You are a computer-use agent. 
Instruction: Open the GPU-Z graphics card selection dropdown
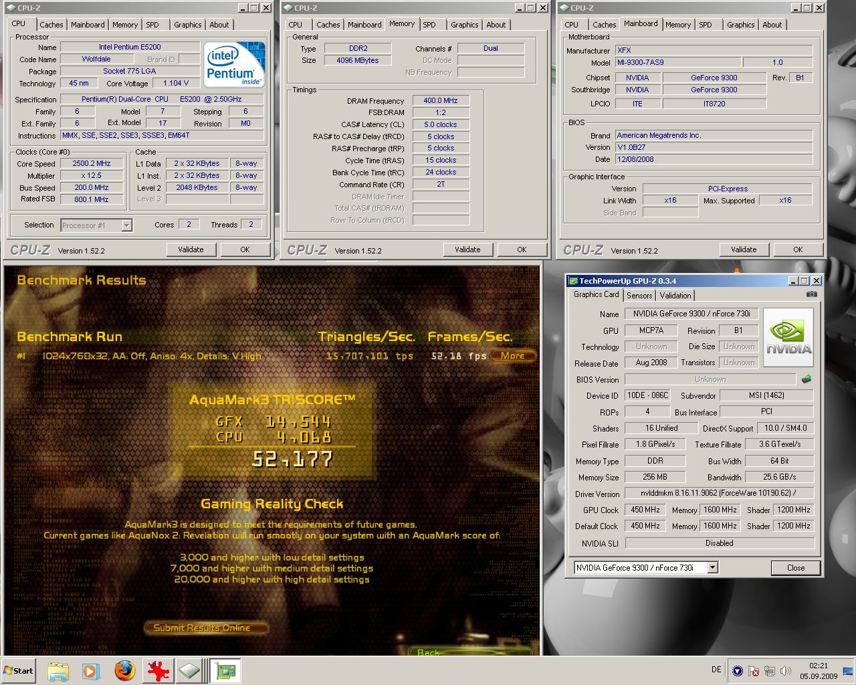[x=713, y=567]
